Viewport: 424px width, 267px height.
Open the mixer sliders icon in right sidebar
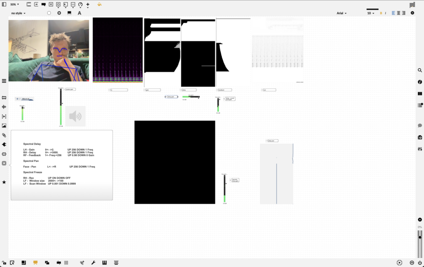[x=420, y=149]
